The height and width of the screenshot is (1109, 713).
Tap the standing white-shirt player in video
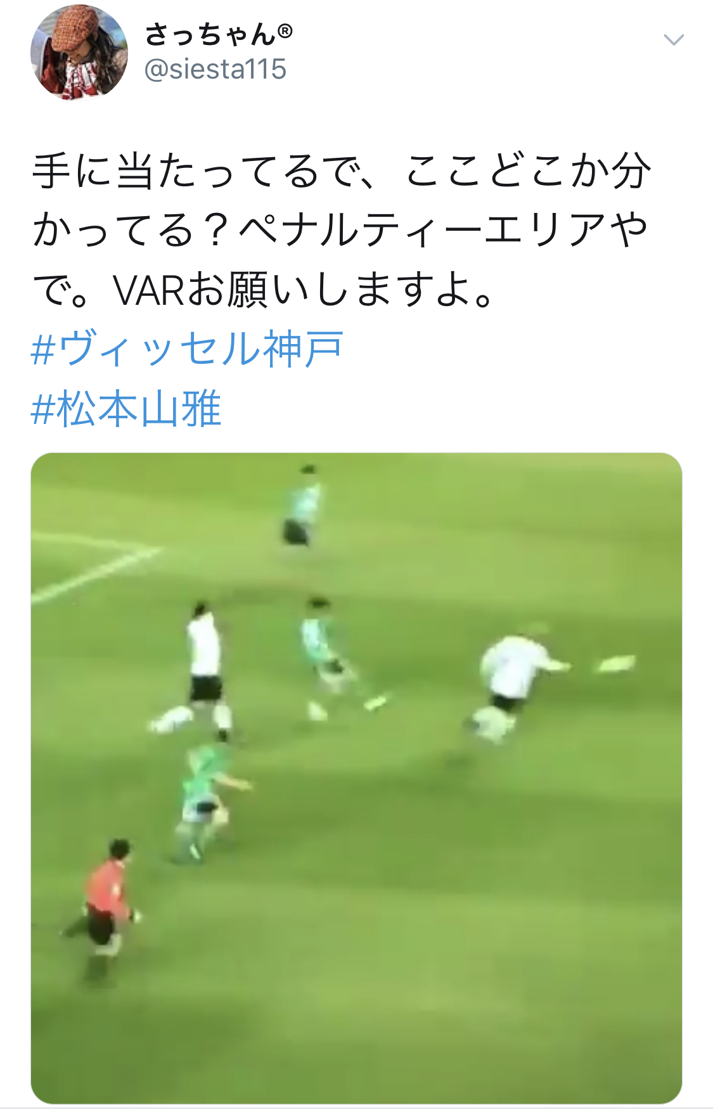[x=205, y=669]
